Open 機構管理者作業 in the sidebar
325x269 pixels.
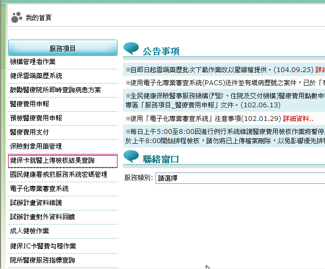click(33, 62)
